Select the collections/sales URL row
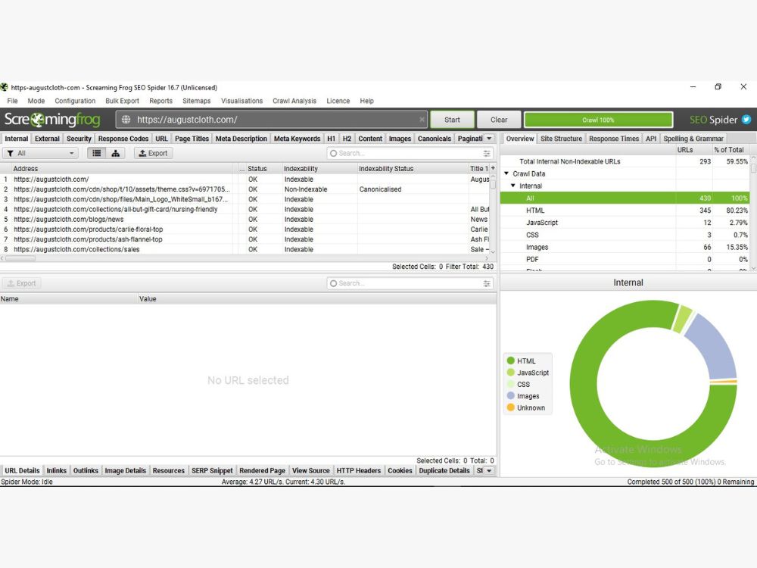The width and height of the screenshot is (757, 568). click(245, 249)
